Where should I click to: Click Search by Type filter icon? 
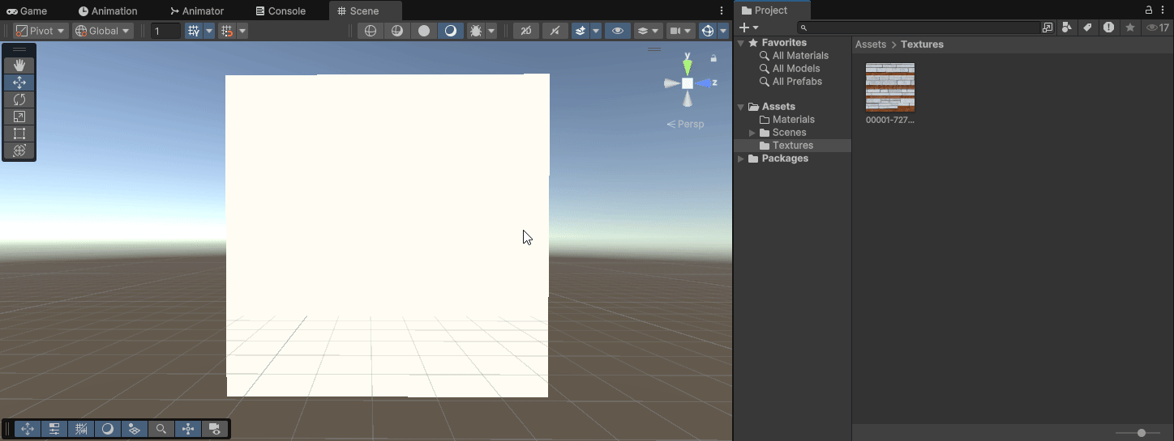(1067, 28)
